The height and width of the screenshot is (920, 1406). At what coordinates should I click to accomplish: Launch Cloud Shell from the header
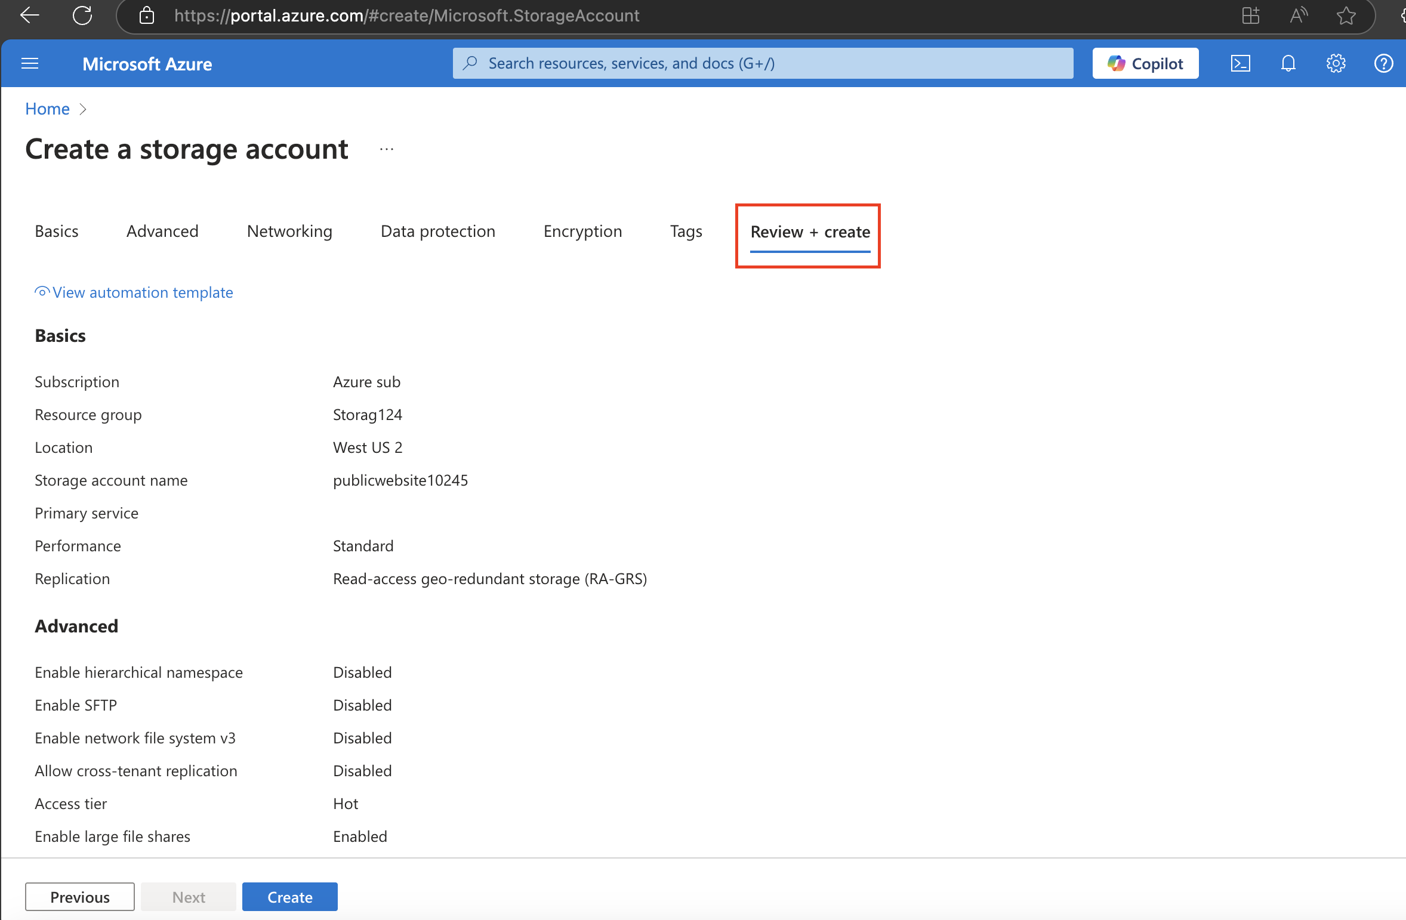pyautogui.click(x=1241, y=63)
